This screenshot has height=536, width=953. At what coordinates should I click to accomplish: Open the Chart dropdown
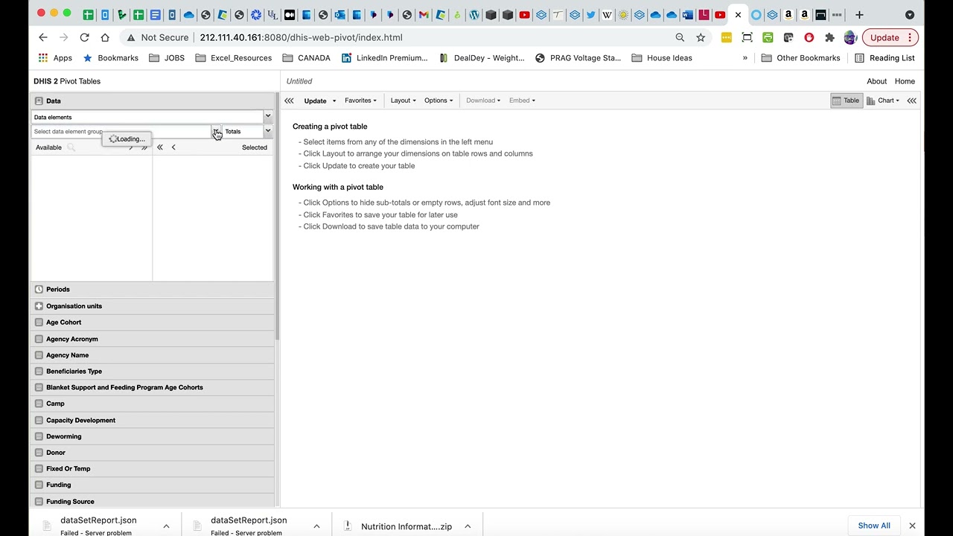pyautogui.click(x=883, y=100)
